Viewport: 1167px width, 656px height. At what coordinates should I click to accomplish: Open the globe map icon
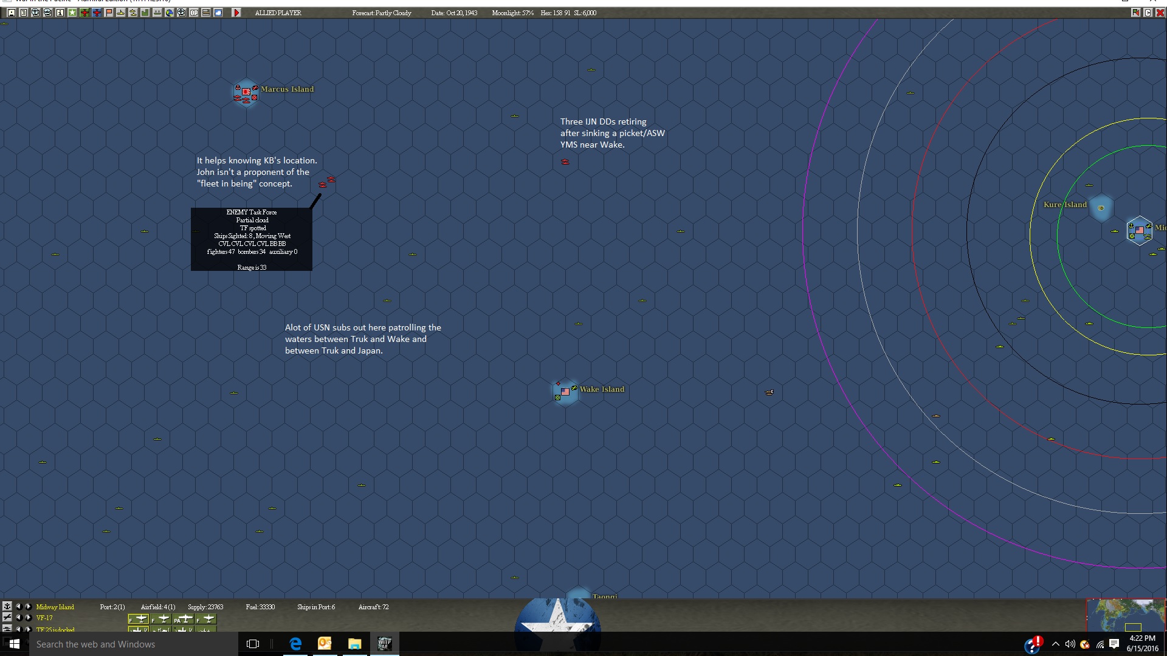pos(170,13)
